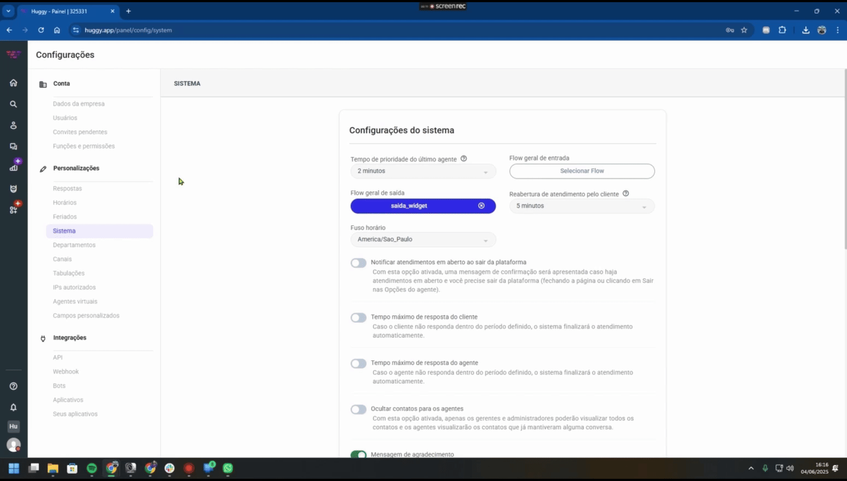Open WhatsApp from the taskbar
Image resolution: width=847 pixels, height=481 pixels.
pos(228,468)
